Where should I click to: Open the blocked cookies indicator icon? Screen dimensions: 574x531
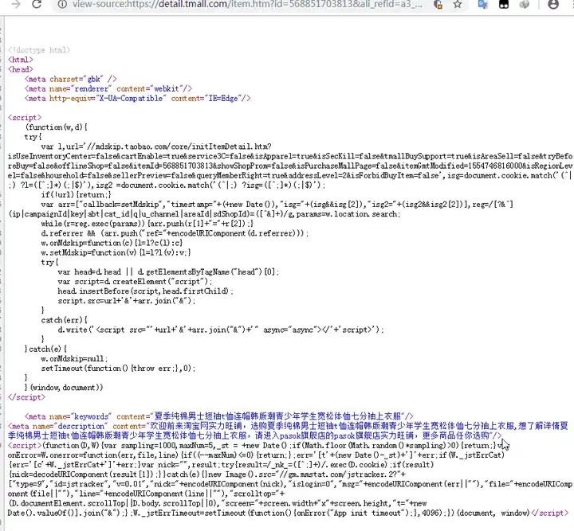click(x=438, y=5)
